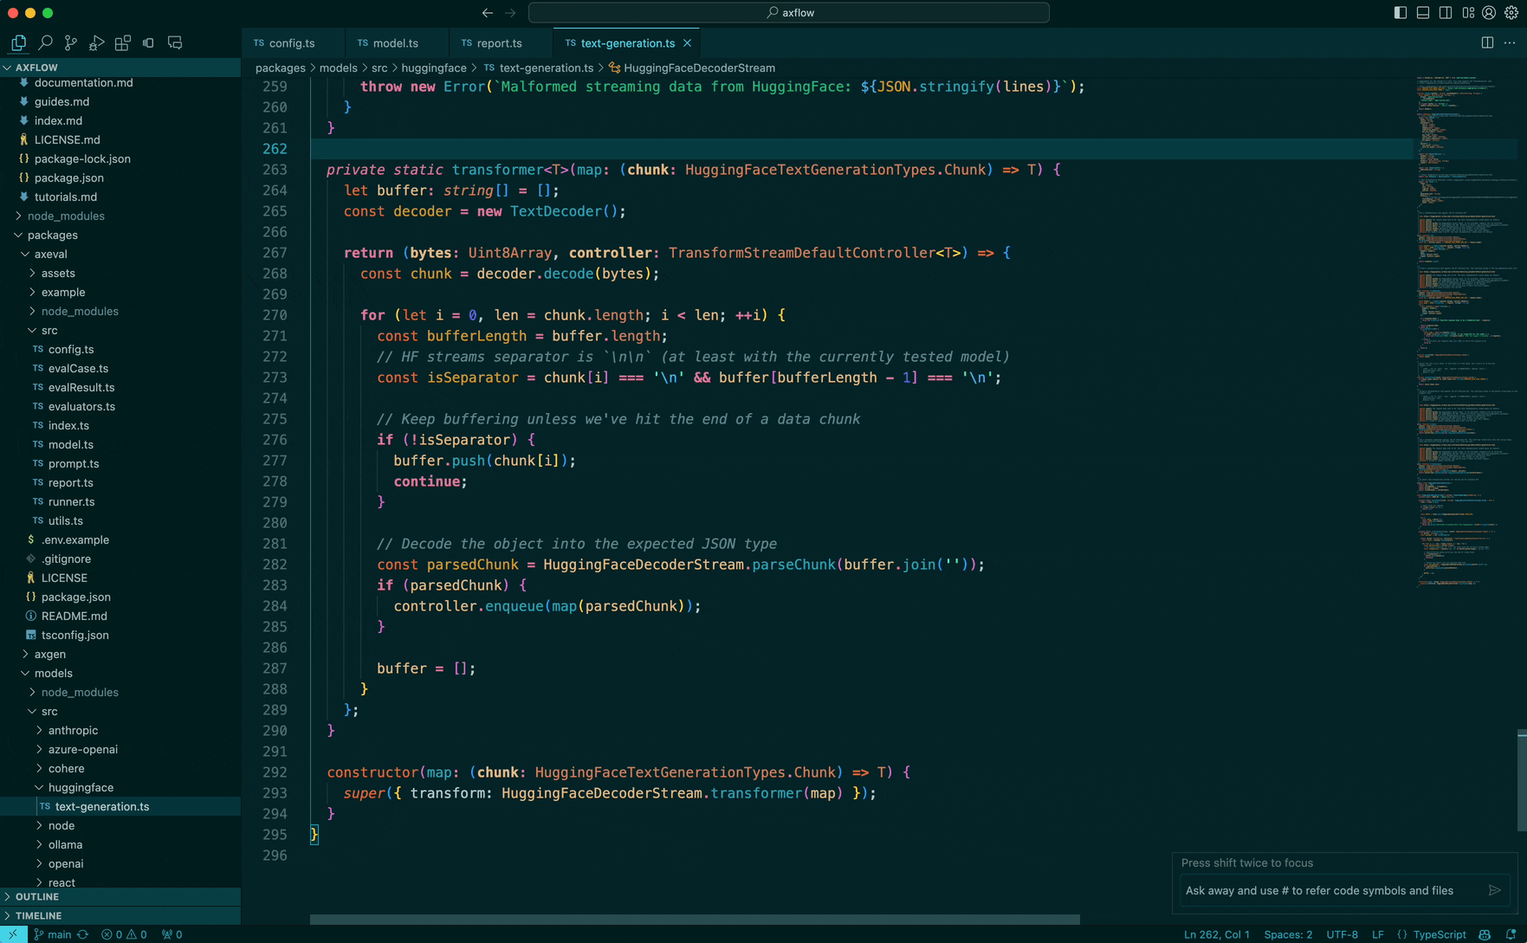This screenshot has width=1527, height=943.
Task: Click the main branch in status bar
Action: click(59, 934)
